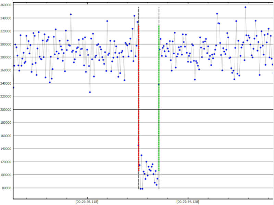Image resolution: width=274 pixels, height=205 pixels.
Task: Click the highest data point above 350000
Action: [245, 7]
